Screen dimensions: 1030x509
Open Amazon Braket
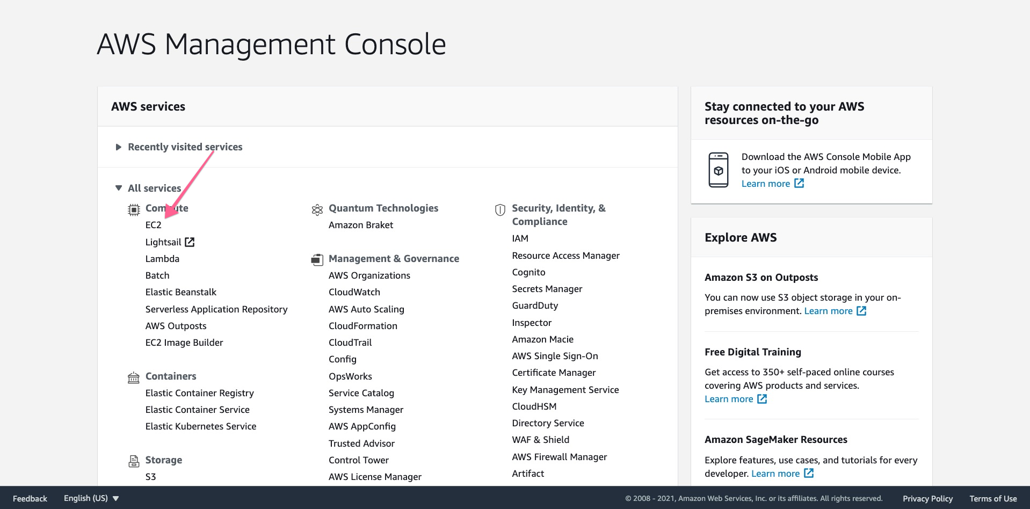coord(361,225)
